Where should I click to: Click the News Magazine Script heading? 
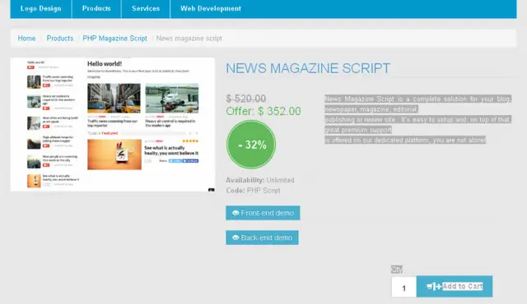pos(308,68)
